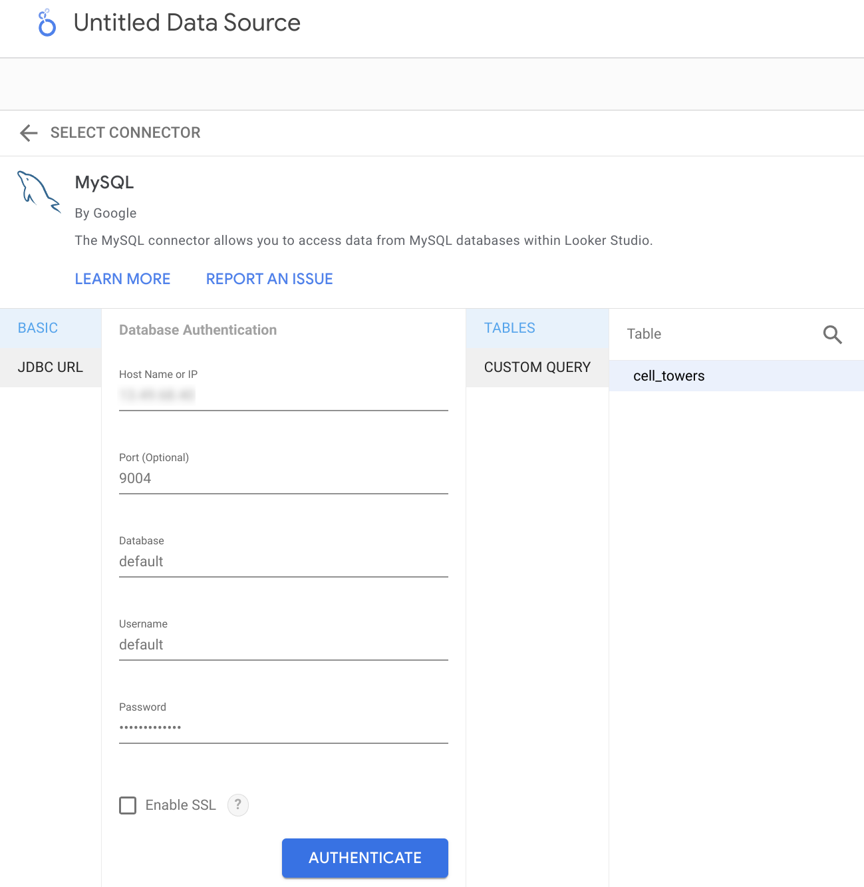Click the Host Name or IP field
864x887 pixels.
pyautogui.click(x=283, y=395)
